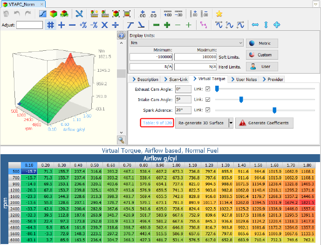Click the add percent (+%) icon

pyautogui.click(x=83, y=25)
